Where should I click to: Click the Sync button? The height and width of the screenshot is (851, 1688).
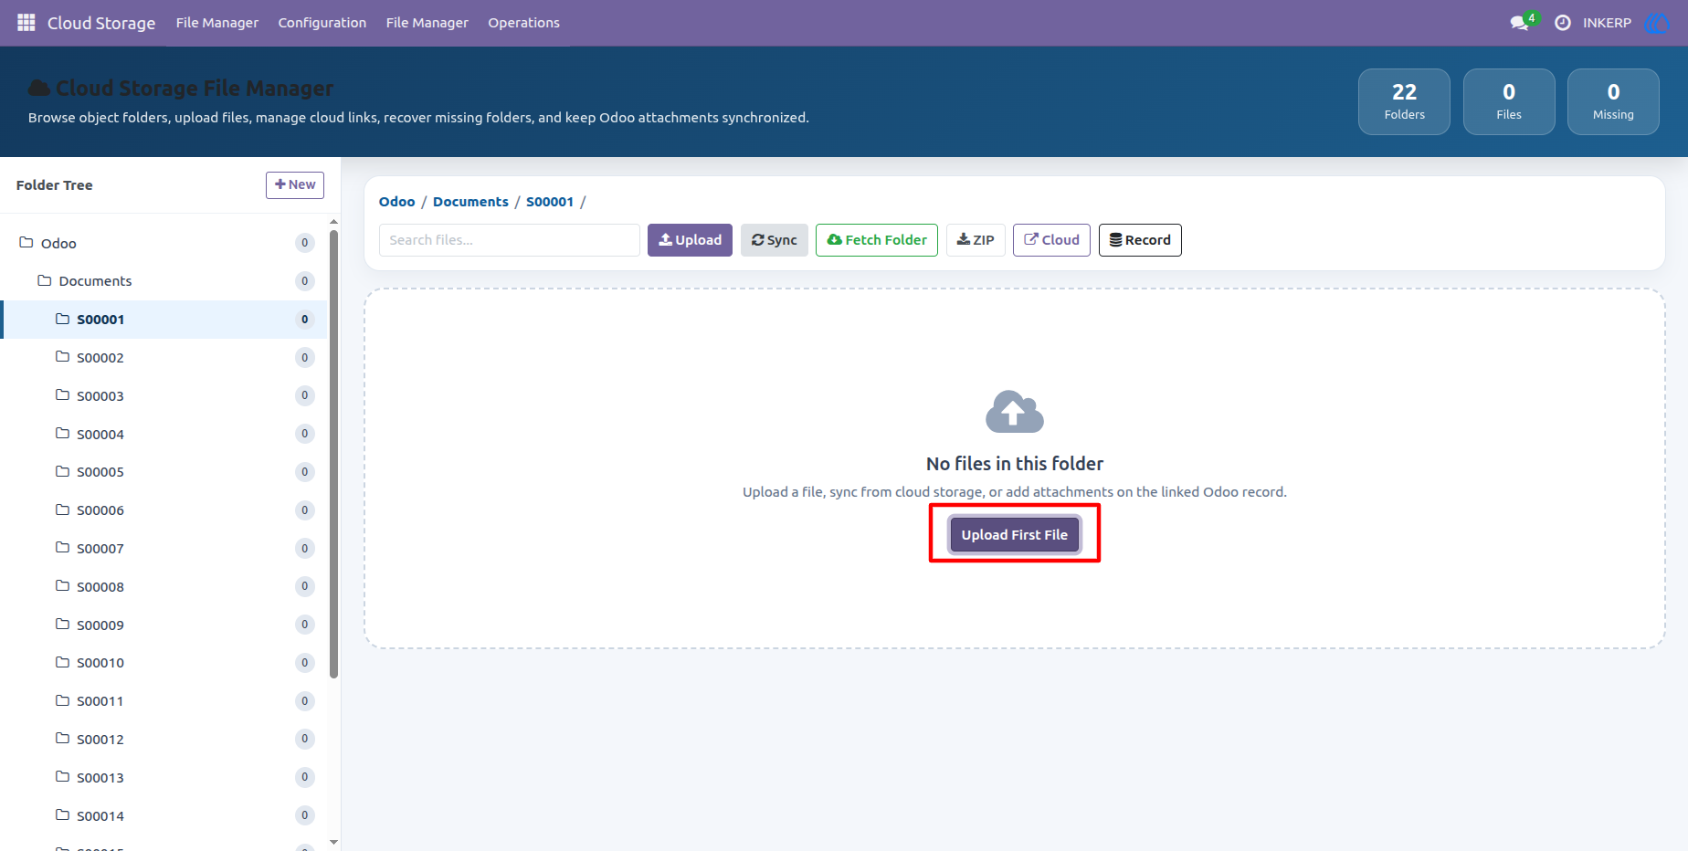(775, 240)
